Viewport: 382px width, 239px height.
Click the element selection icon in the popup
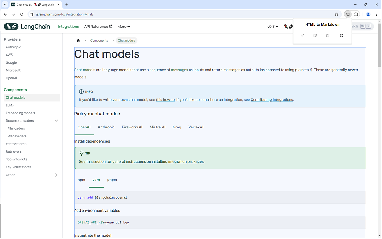pos(315,36)
